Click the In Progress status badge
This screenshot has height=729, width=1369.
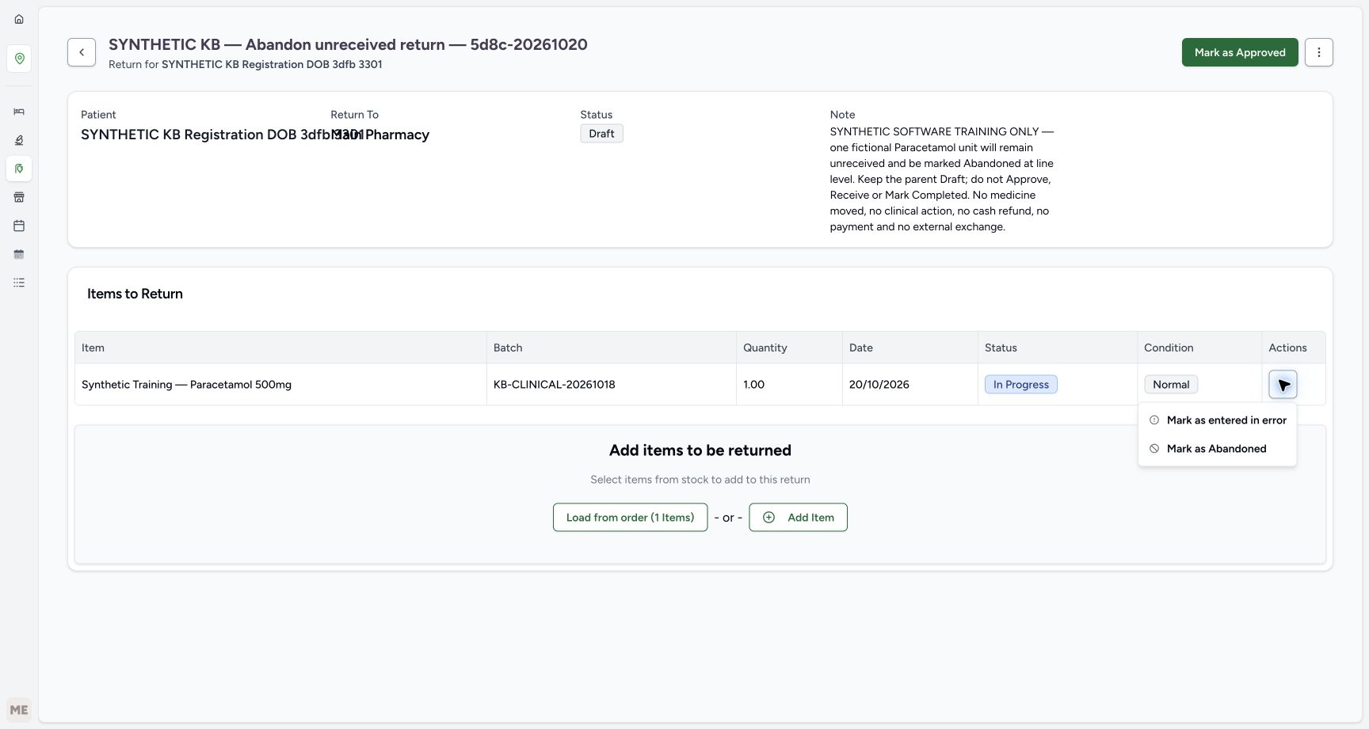(1020, 385)
